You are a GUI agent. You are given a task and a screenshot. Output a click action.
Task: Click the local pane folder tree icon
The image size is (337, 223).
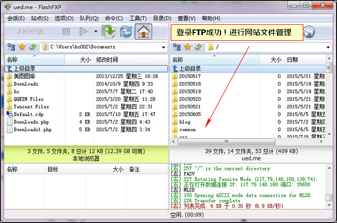click(x=11, y=47)
